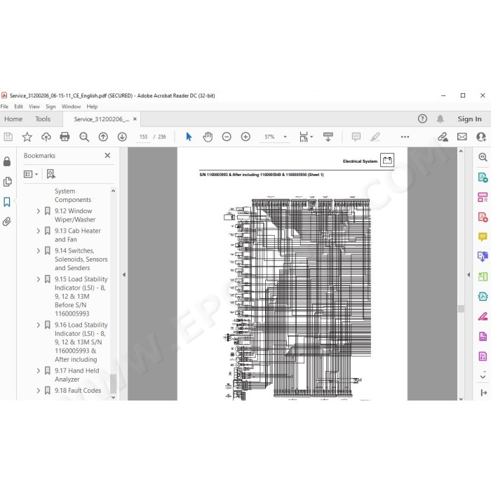Open the zoom percentage dropdown
The height and width of the screenshot is (491, 491).
[285, 137]
